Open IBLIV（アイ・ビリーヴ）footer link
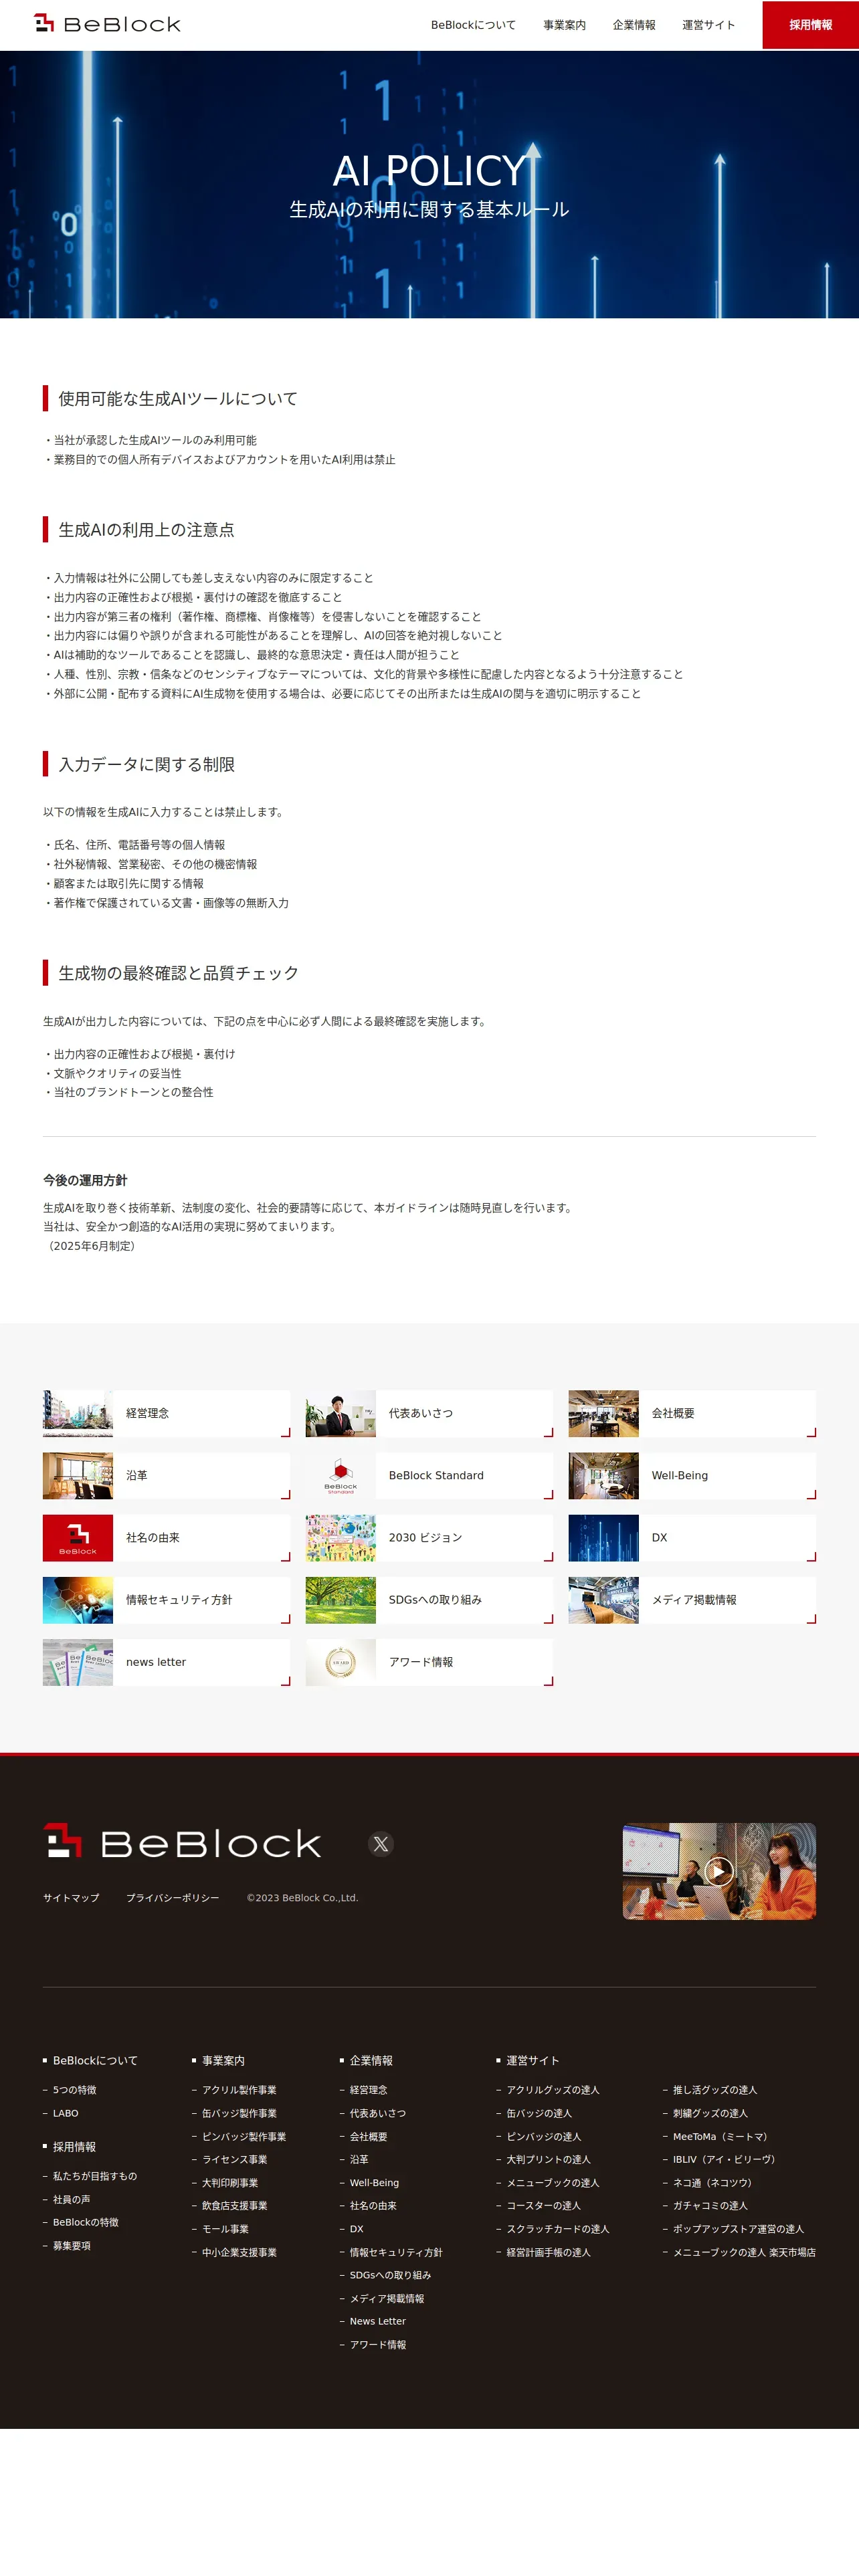The image size is (859, 2576). click(726, 2159)
